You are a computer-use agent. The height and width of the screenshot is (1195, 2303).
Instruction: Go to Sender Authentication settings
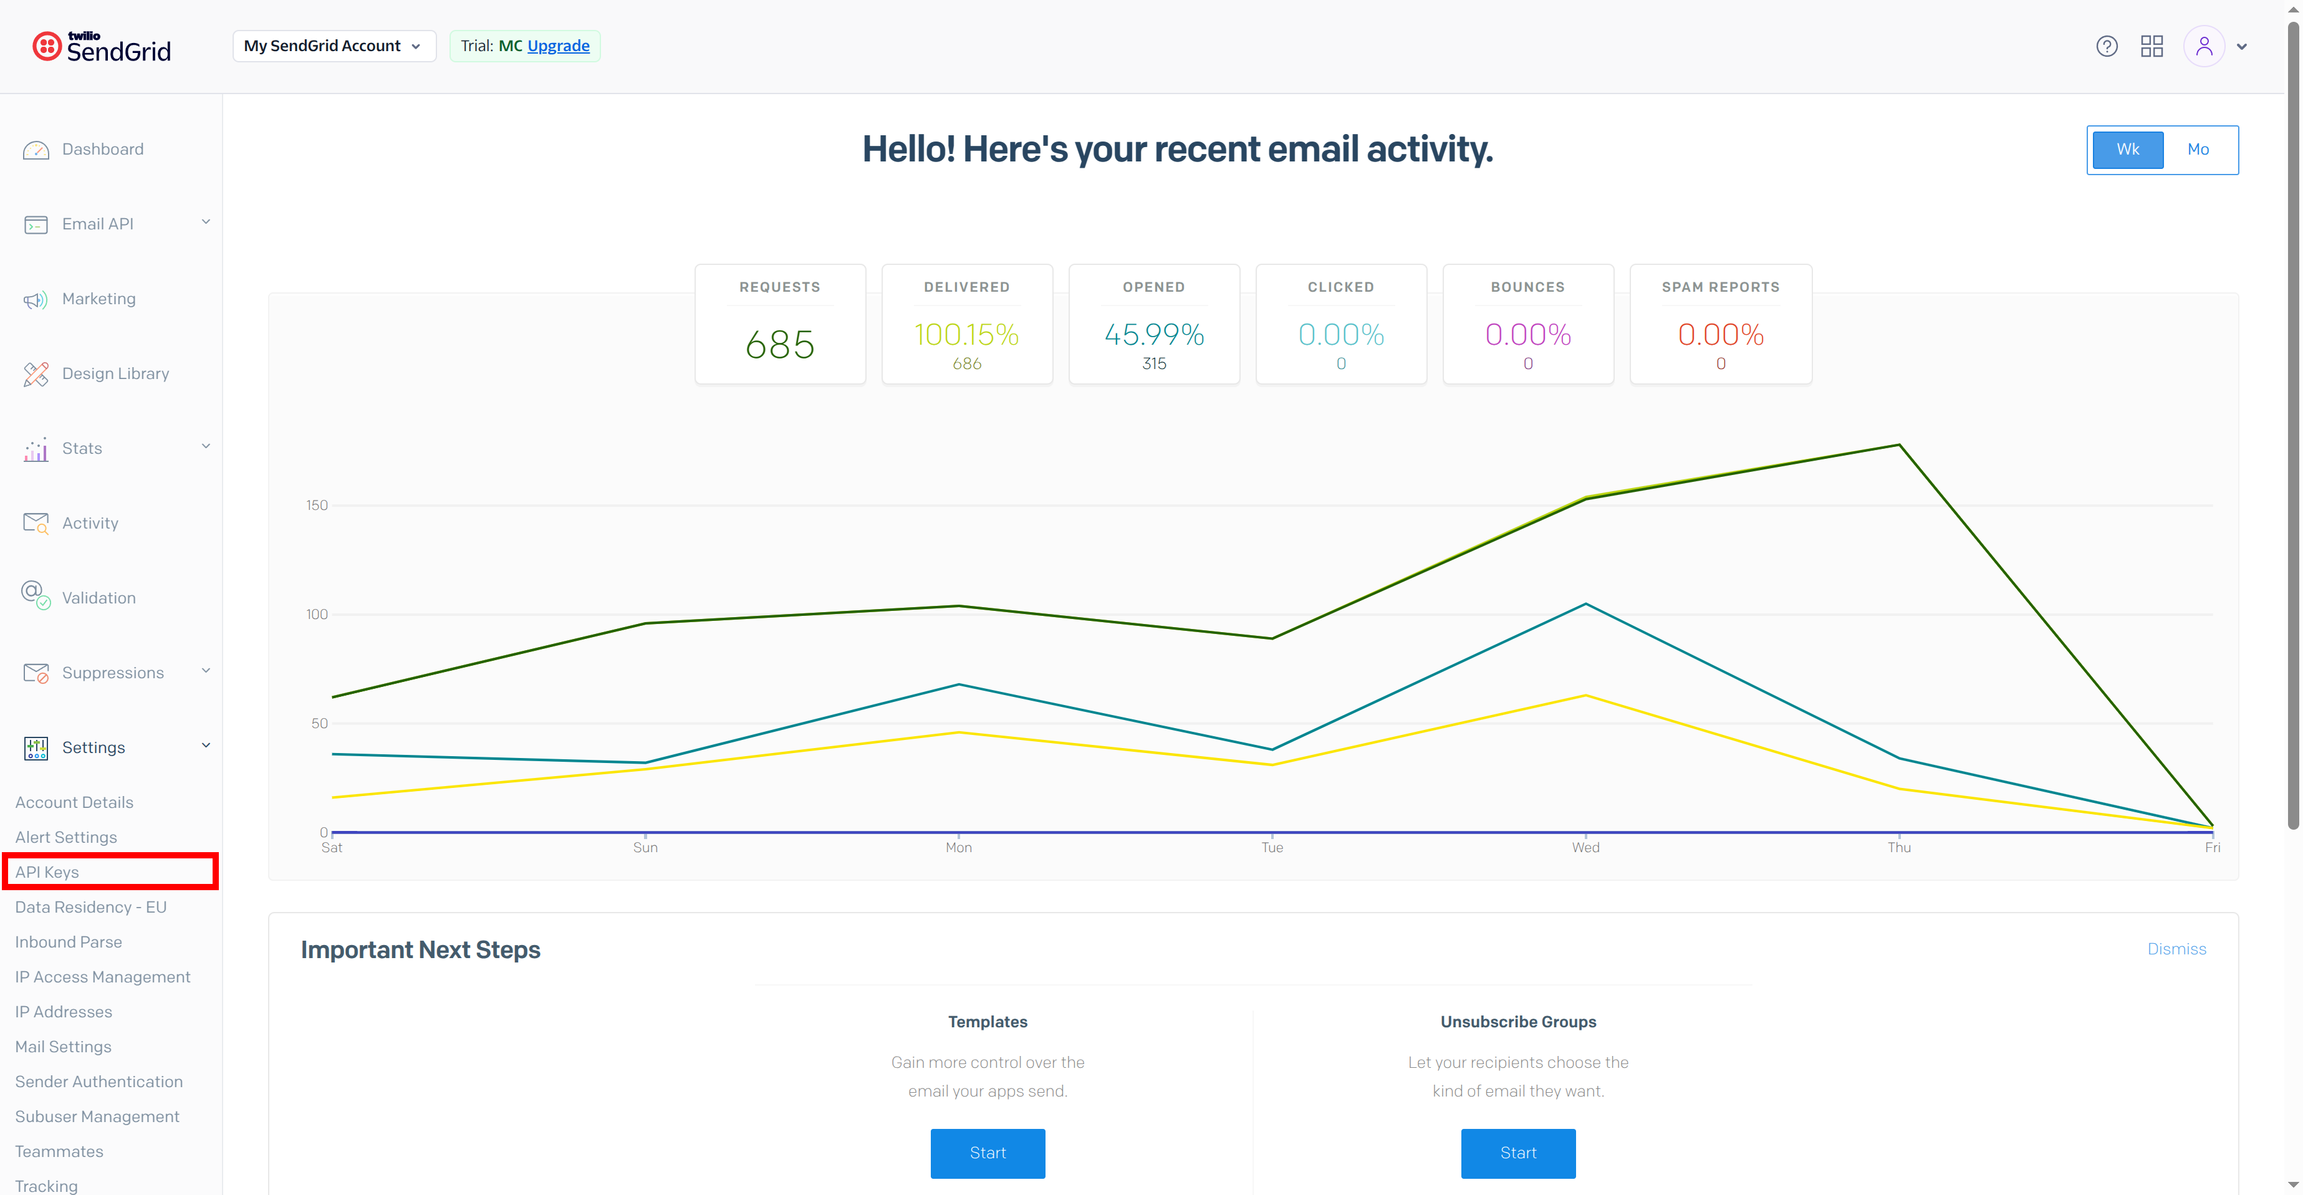99,1082
